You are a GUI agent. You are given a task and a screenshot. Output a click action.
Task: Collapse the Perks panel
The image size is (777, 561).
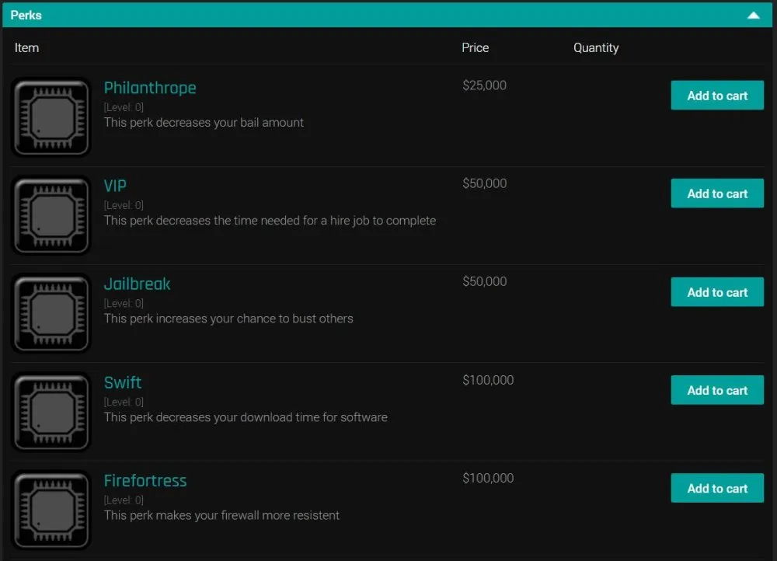753,15
